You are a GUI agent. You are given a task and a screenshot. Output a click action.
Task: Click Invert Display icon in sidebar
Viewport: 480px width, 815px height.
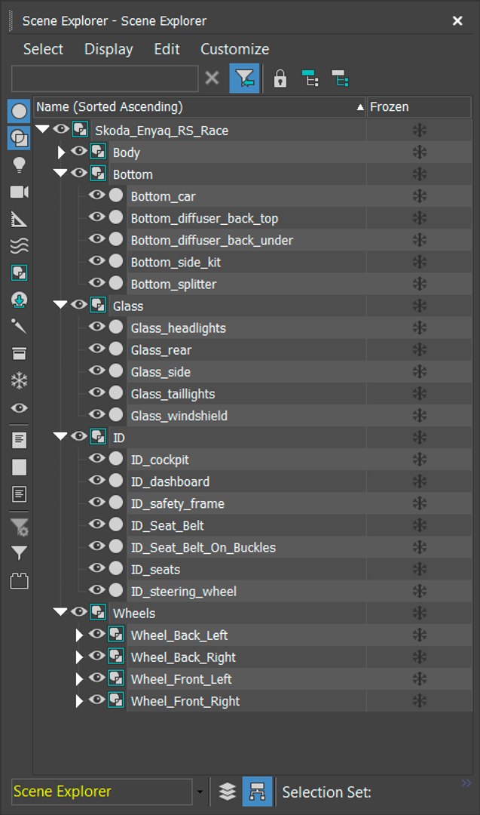coord(19,494)
